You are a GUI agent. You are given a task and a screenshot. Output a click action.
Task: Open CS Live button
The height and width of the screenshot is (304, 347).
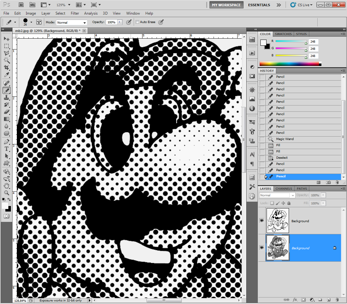coord(301,5)
